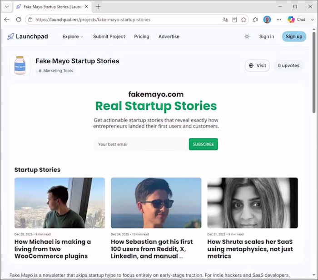Expand the Copilot sidebar chevron

pos(313,20)
